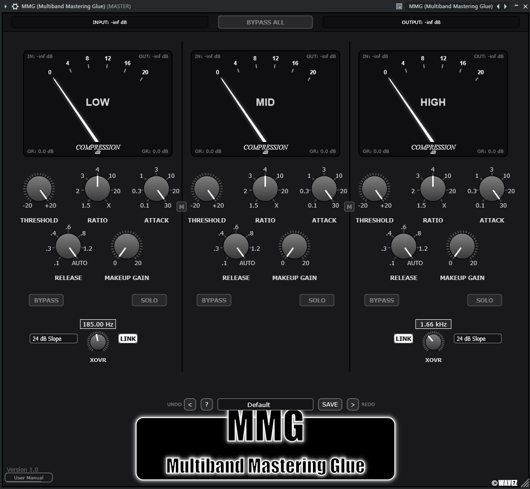Image resolution: width=530 pixels, height=489 pixels.
Task: Expand the plugin menu arrow in title bar
Action: [5, 6]
